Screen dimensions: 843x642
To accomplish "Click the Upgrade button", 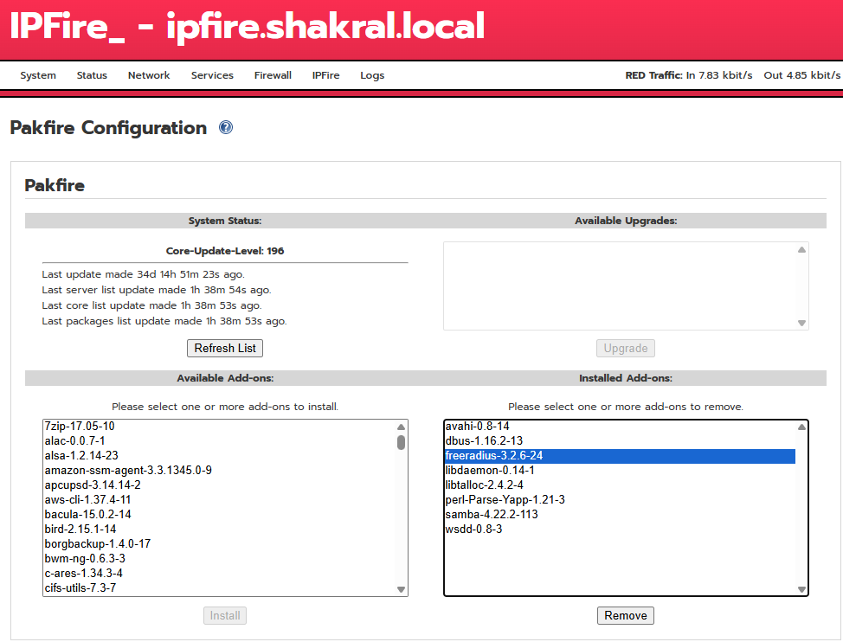I will coord(626,348).
